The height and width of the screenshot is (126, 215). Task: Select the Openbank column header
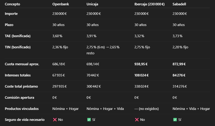point(60,4)
